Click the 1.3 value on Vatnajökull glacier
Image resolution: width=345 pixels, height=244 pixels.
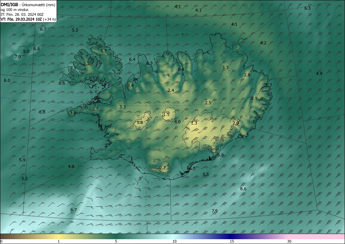pyautogui.click(x=194, y=123)
